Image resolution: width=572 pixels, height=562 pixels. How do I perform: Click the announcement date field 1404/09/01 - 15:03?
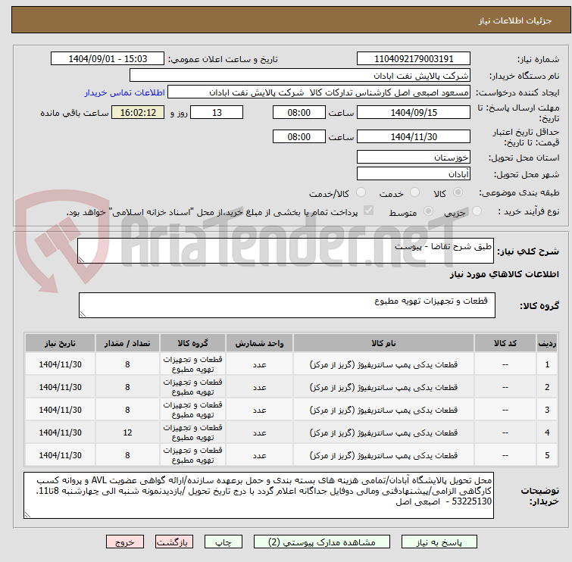(x=108, y=59)
